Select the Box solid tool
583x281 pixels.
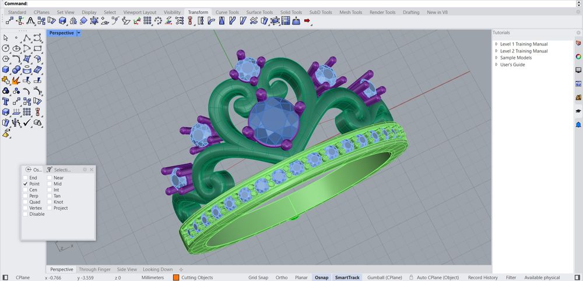point(6,69)
